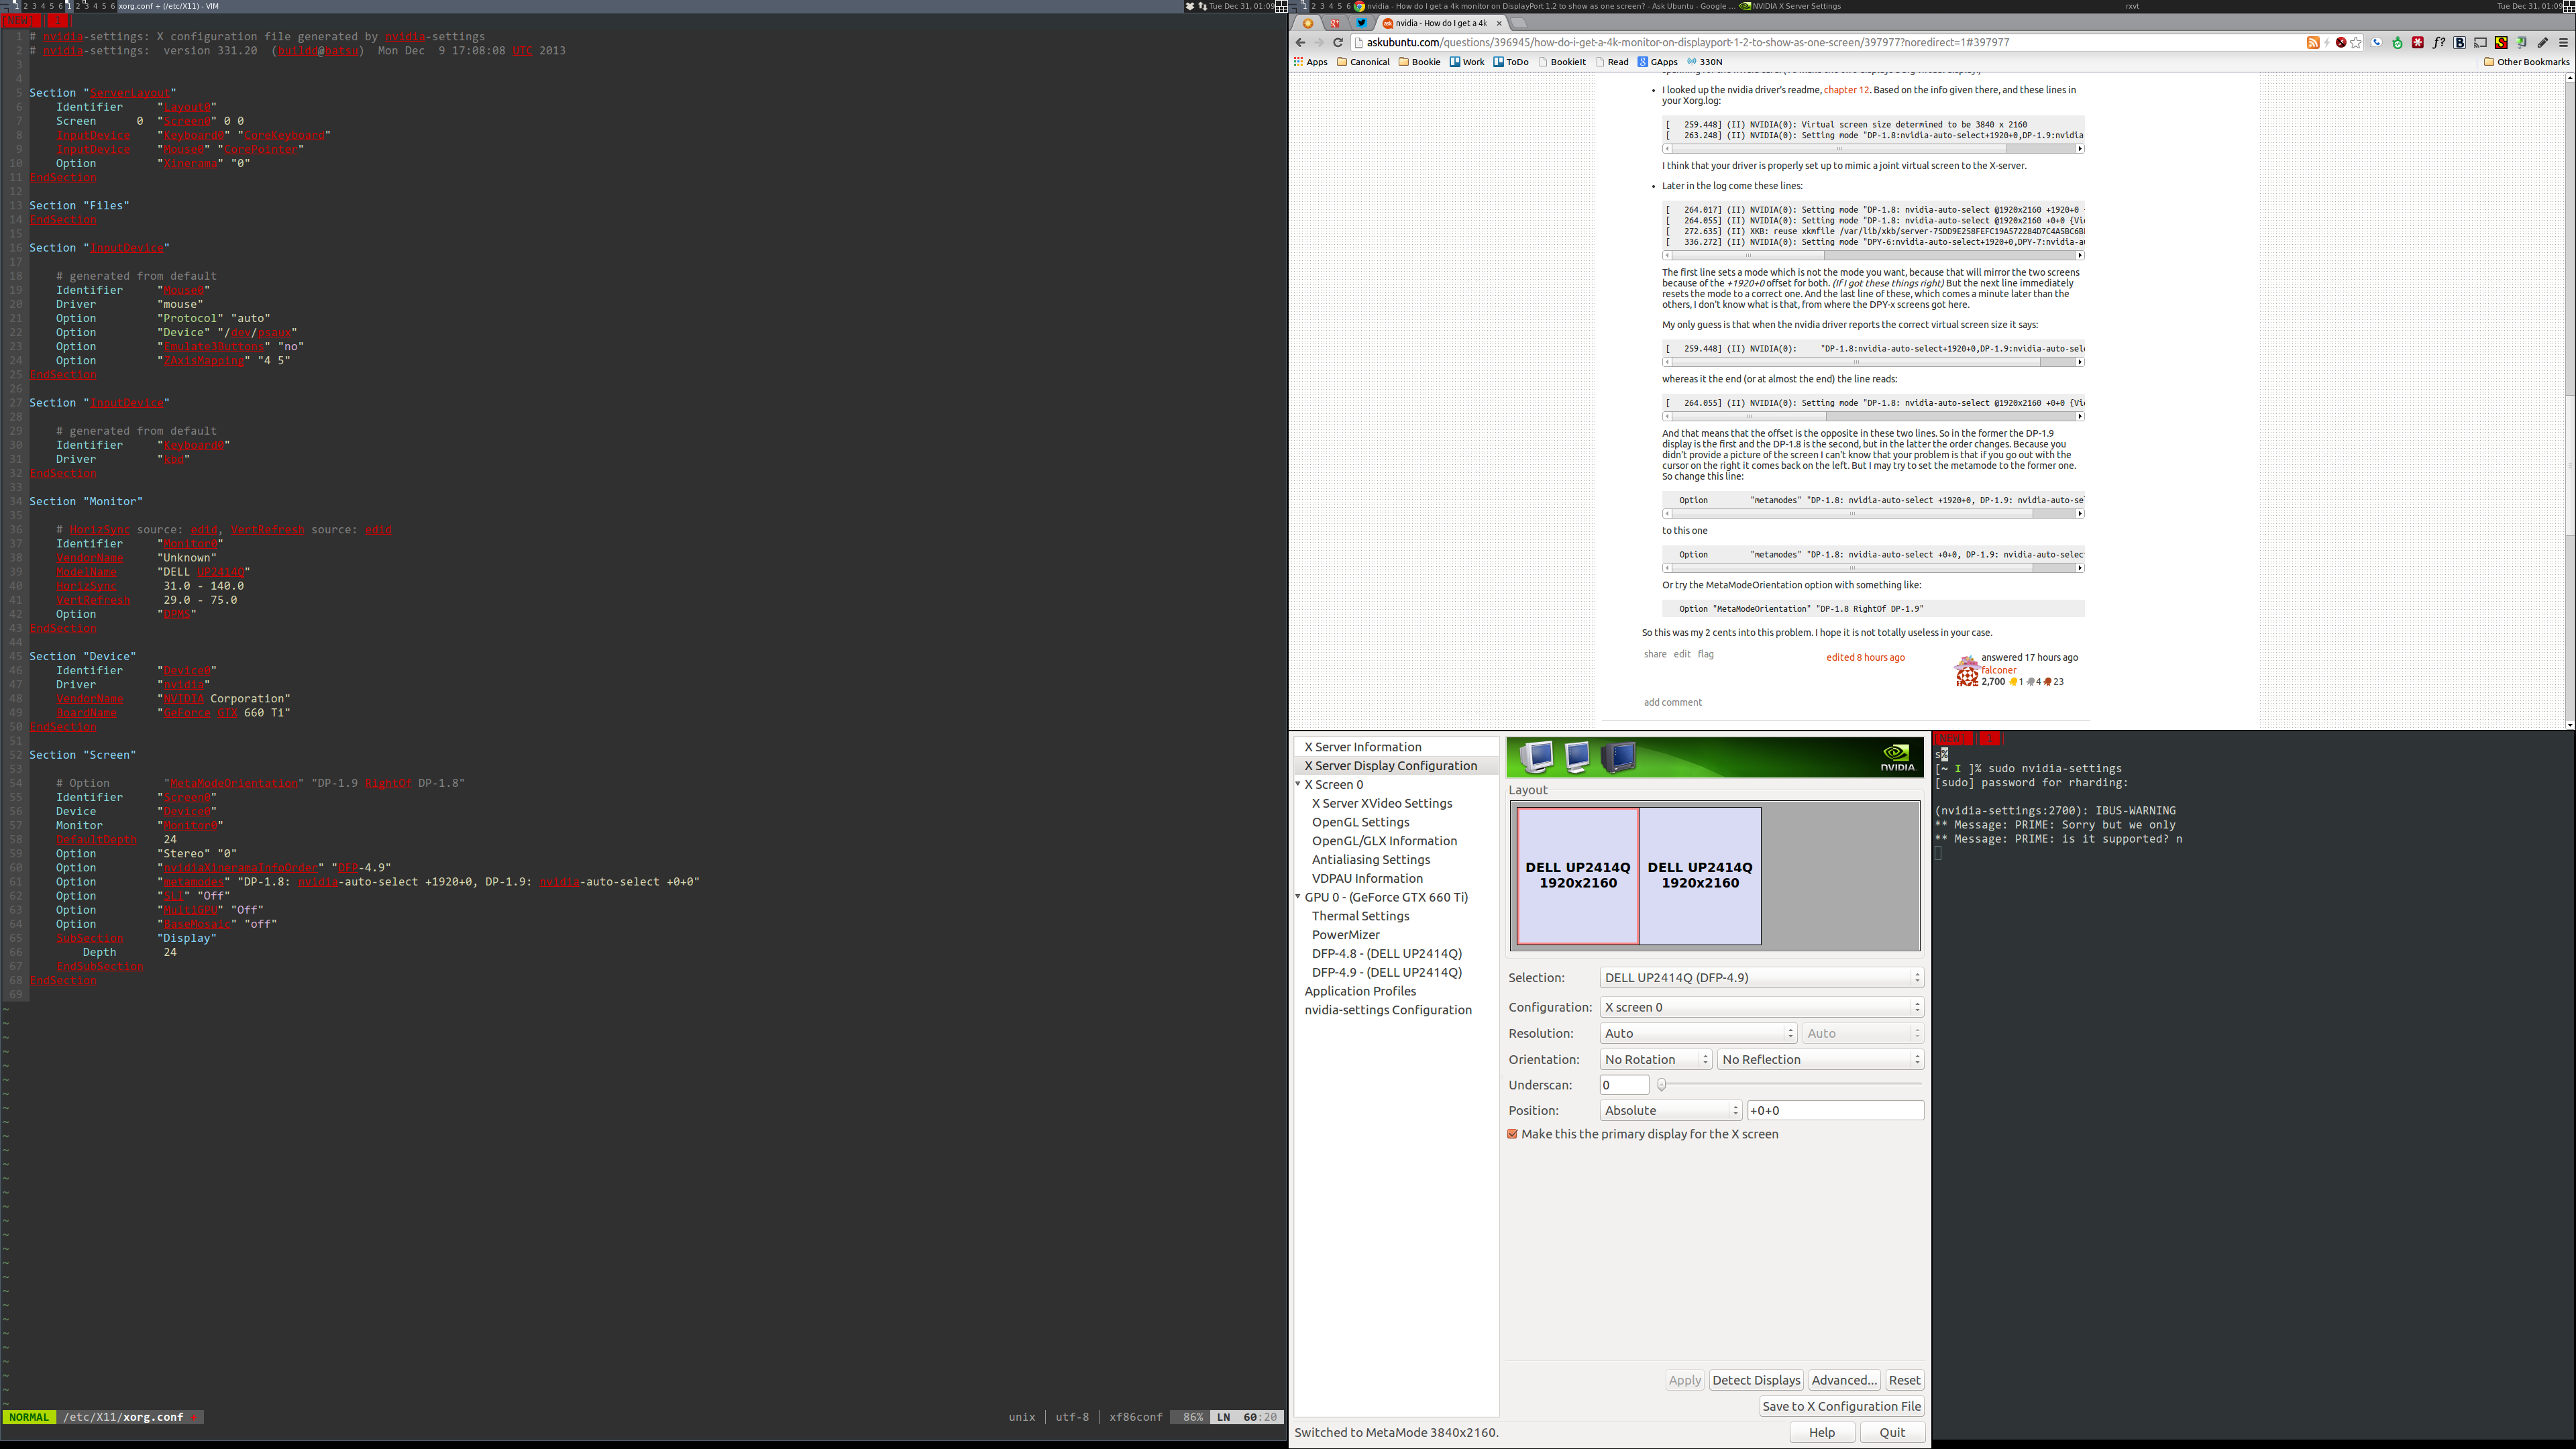
Task: Click the pencil extension icon in Chrome toolbar
Action: pos(2542,42)
